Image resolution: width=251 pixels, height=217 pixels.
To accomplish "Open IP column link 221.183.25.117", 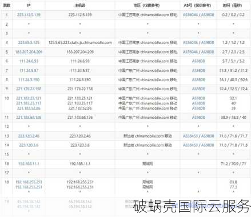I will pos(29,103).
